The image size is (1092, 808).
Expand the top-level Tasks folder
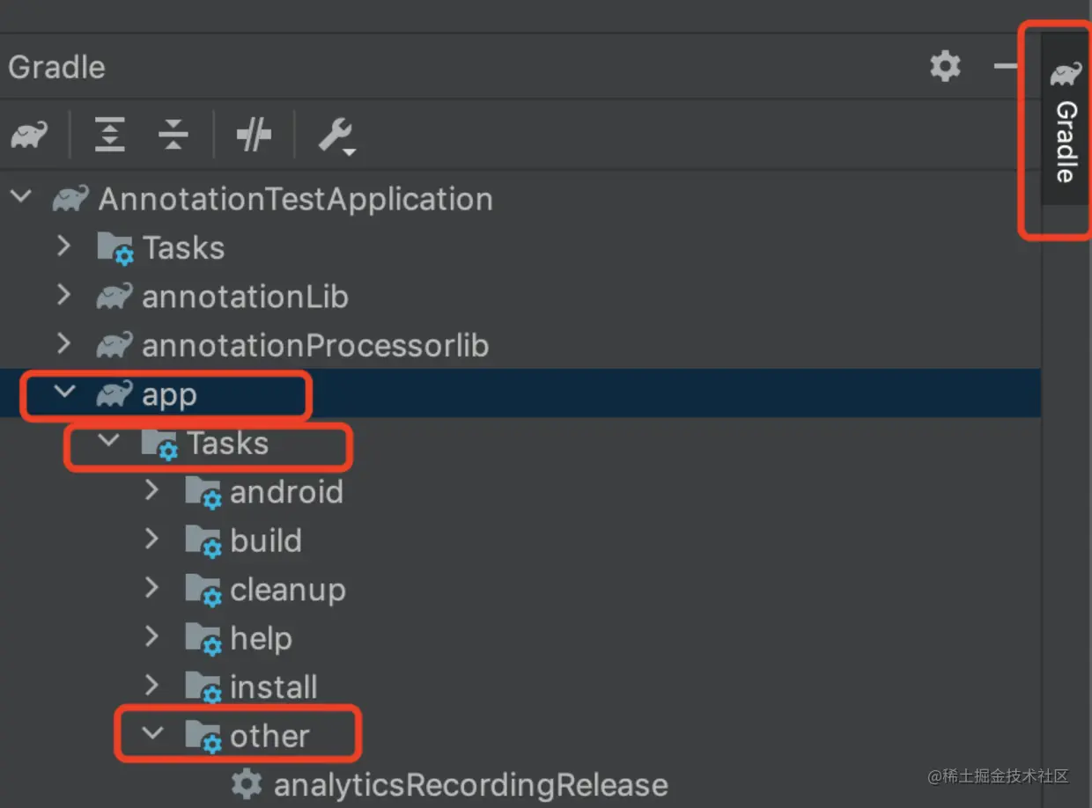pyautogui.click(x=63, y=246)
